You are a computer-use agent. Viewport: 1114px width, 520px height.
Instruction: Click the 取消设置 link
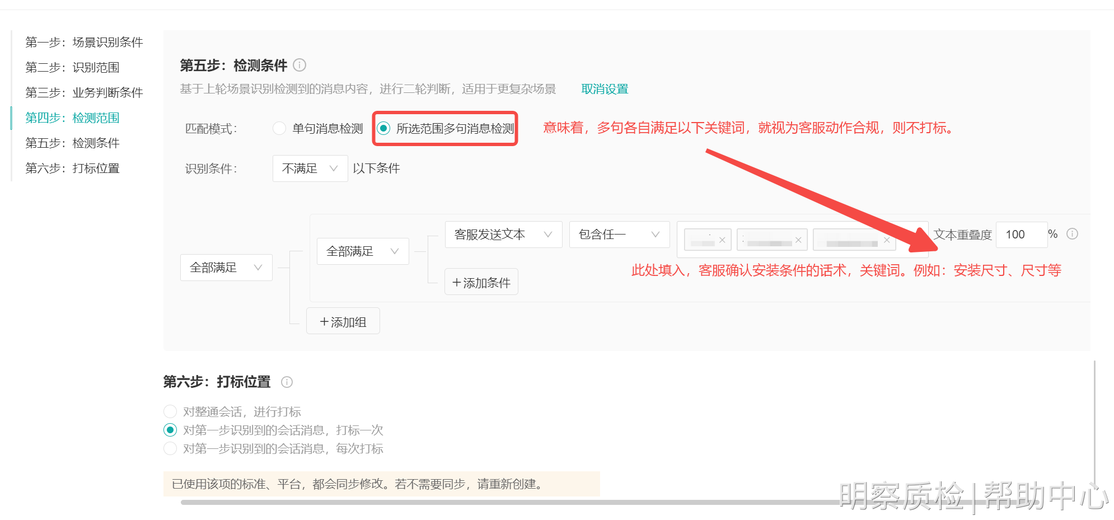605,89
